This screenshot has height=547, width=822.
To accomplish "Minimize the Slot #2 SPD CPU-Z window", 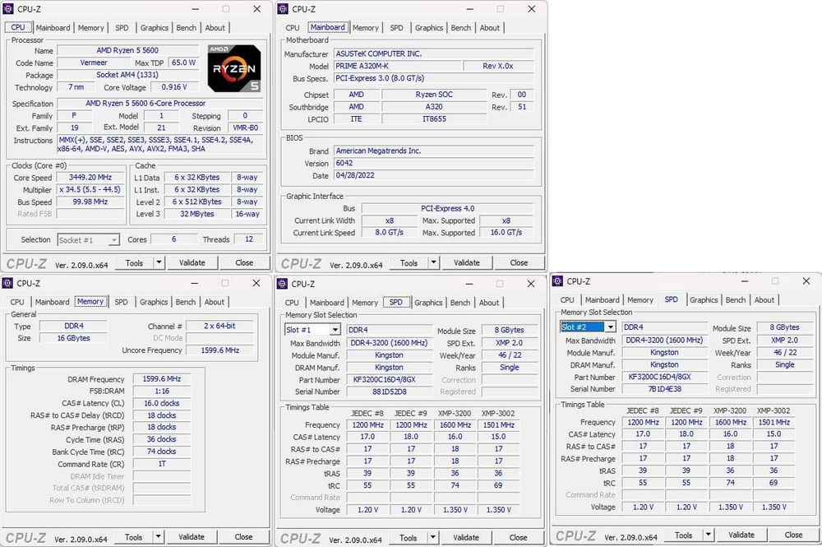I will click(745, 281).
